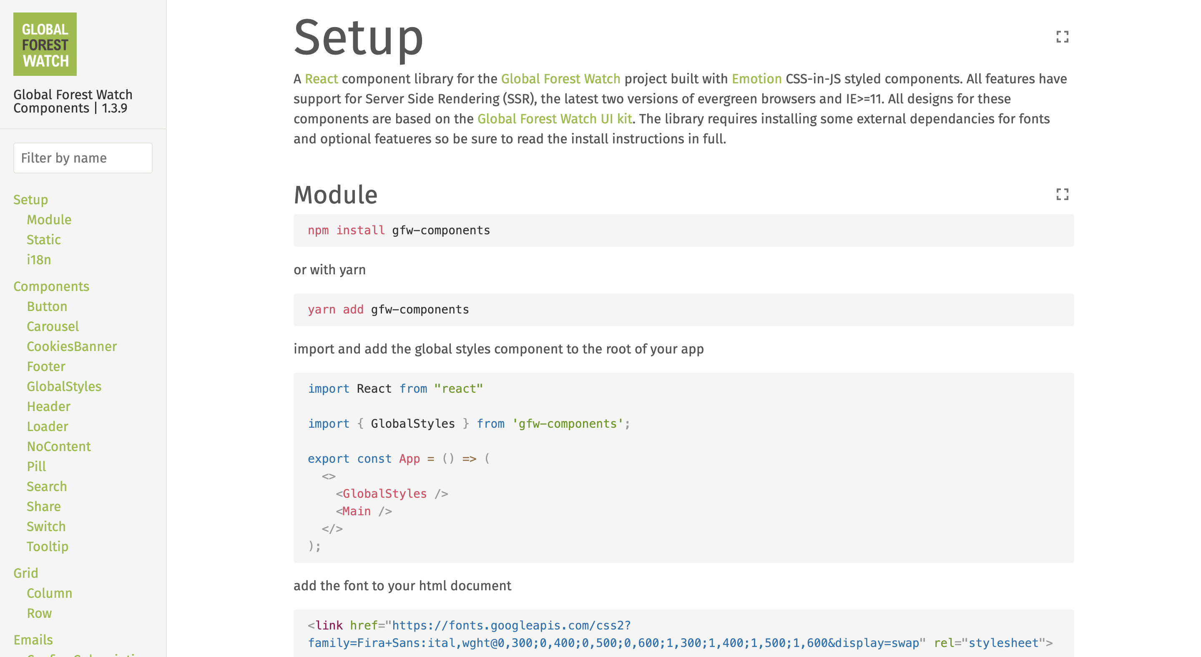
Task: Open the Global Forest Watch UI kit link
Action: (554, 118)
